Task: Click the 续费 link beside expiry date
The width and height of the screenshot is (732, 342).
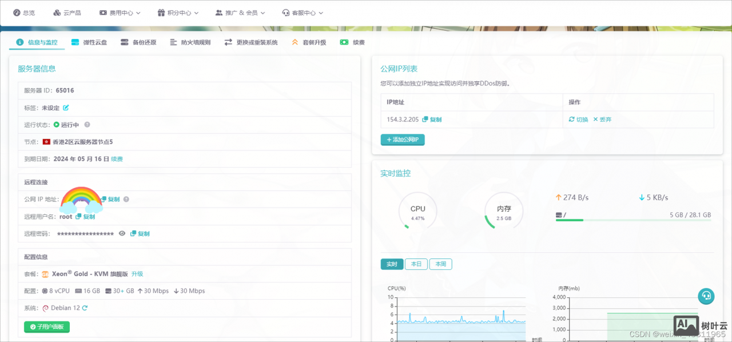Action: pyautogui.click(x=117, y=159)
